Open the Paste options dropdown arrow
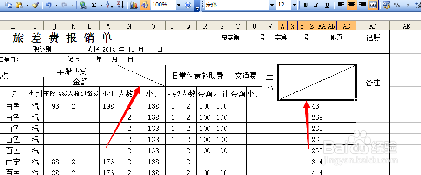This screenshot has width=421, height=175. pos(27,5)
